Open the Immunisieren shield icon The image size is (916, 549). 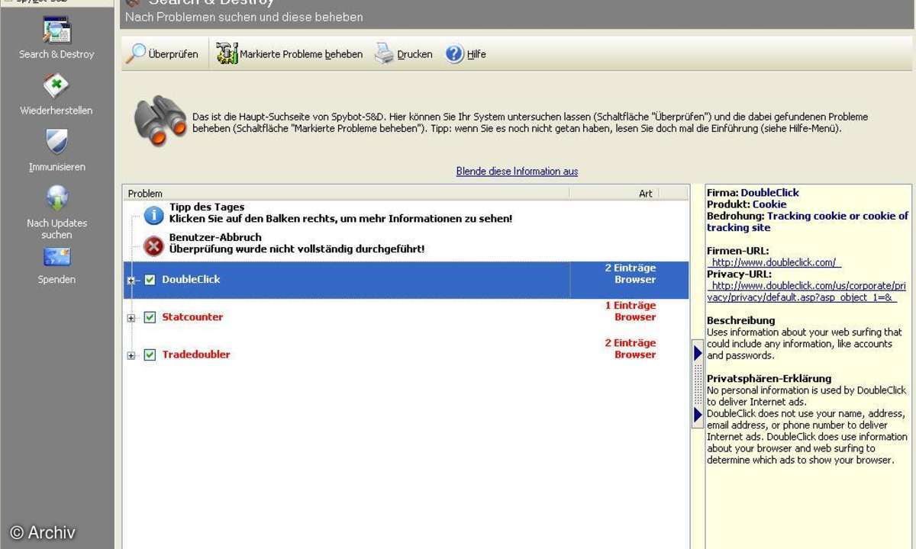click(56, 142)
